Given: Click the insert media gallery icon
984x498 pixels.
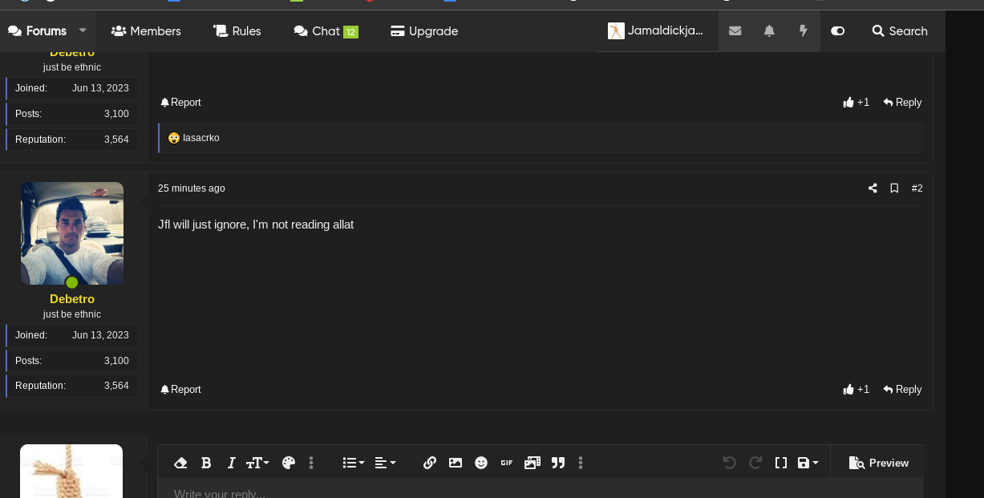Looking at the screenshot, I should coord(532,463).
